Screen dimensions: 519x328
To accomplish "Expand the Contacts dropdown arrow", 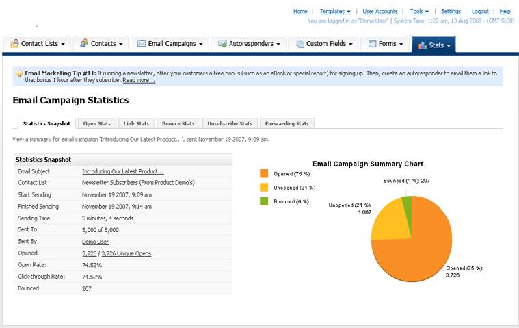I will coord(121,44).
